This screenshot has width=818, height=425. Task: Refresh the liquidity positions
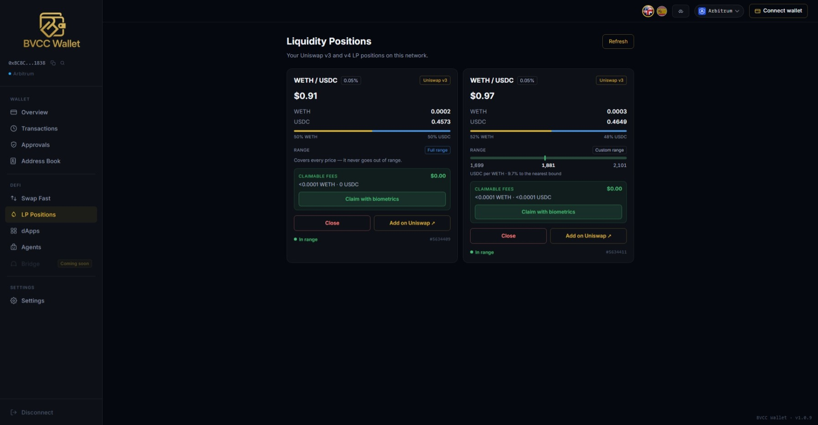[x=618, y=41]
